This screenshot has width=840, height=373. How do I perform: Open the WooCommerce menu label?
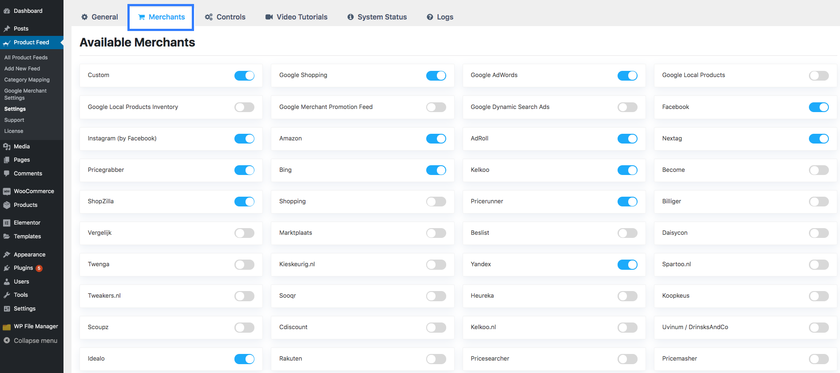point(34,191)
